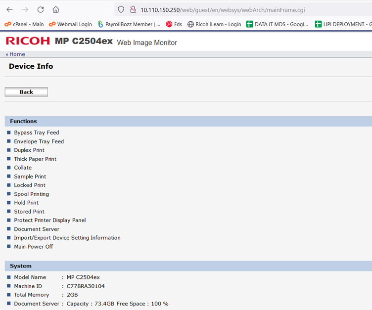Select the System section header
This screenshot has width=372, height=310.
(188, 266)
